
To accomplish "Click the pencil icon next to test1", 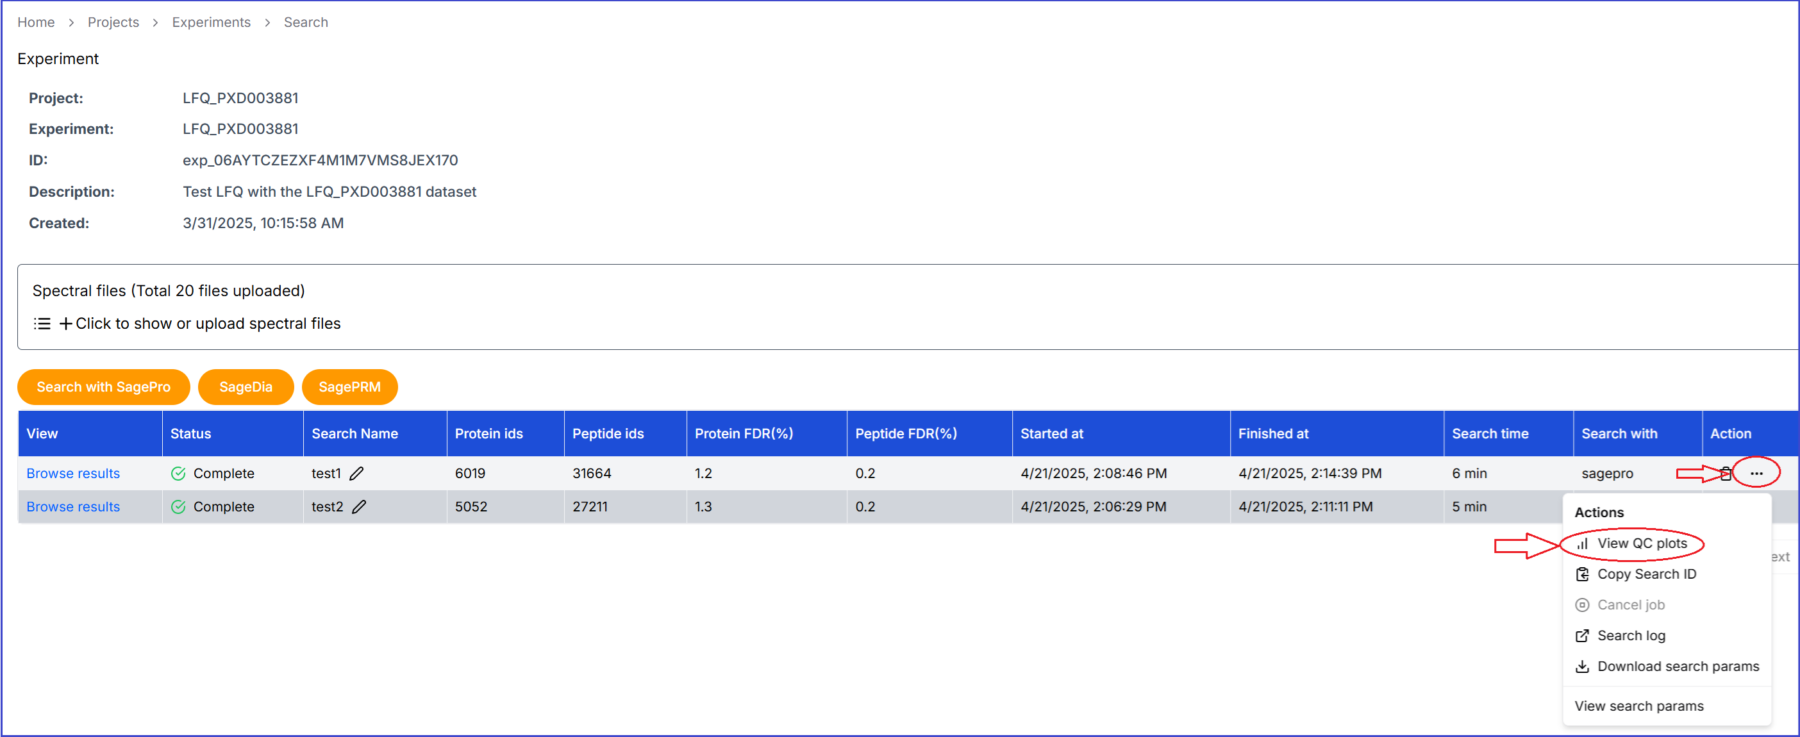I will tap(356, 473).
